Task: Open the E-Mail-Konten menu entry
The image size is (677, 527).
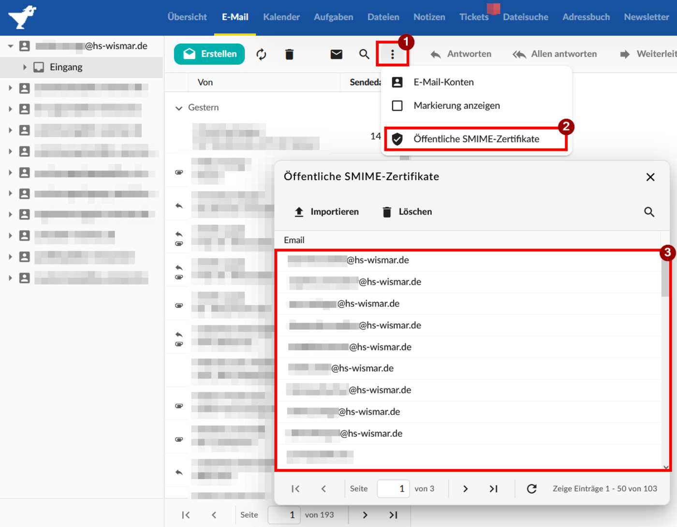Action: tap(443, 82)
